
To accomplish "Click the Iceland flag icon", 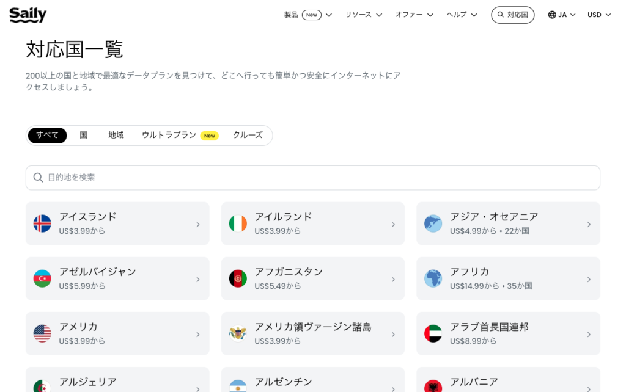I will pos(42,223).
